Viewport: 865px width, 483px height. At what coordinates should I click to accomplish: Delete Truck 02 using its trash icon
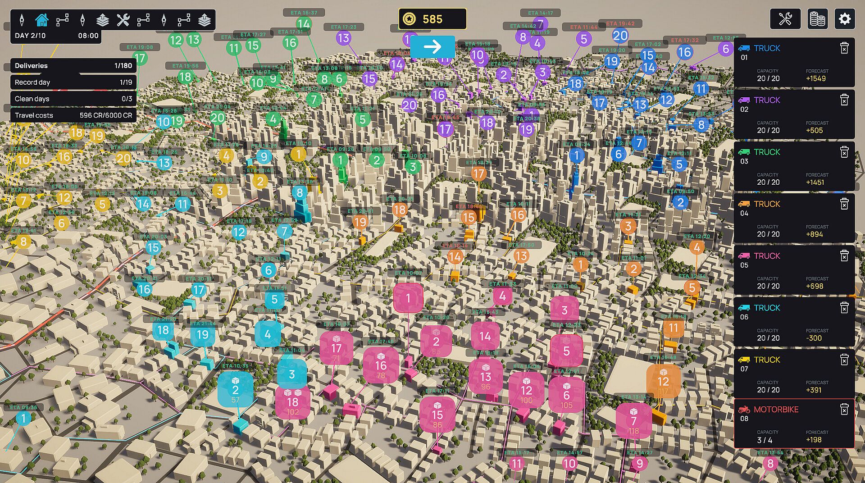(844, 100)
